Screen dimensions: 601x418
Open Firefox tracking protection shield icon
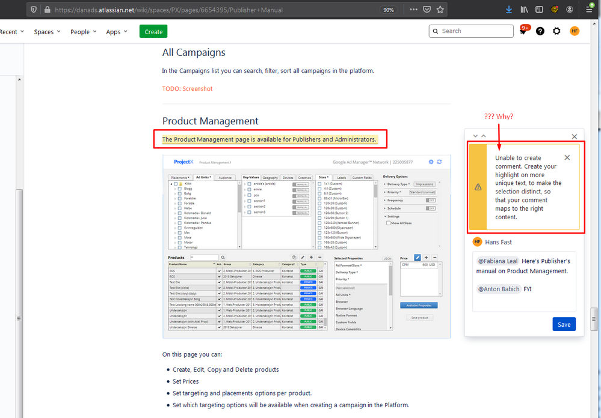click(x=34, y=10)
